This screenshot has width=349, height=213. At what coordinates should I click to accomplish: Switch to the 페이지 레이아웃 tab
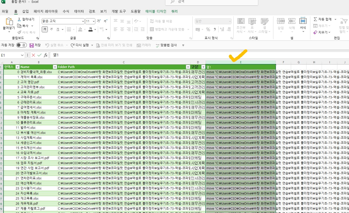click(46, 11)
